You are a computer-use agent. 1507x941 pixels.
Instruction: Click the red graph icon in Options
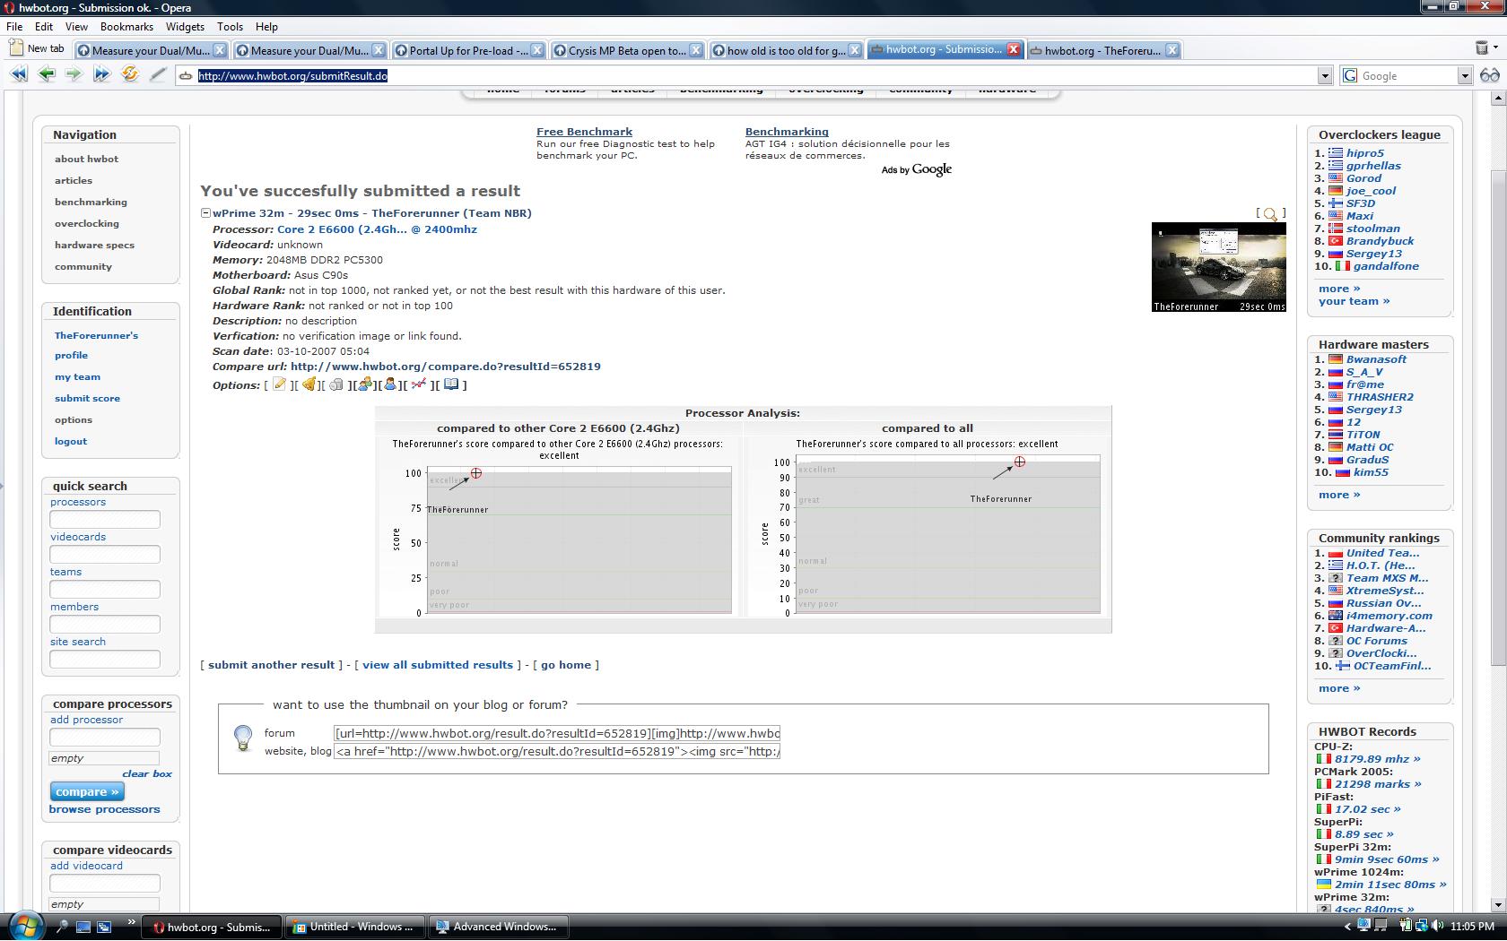(418, 384)
